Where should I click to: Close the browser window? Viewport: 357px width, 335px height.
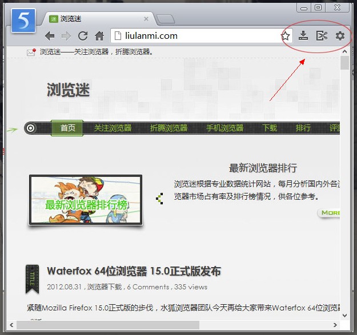click(x=337, y=8)
